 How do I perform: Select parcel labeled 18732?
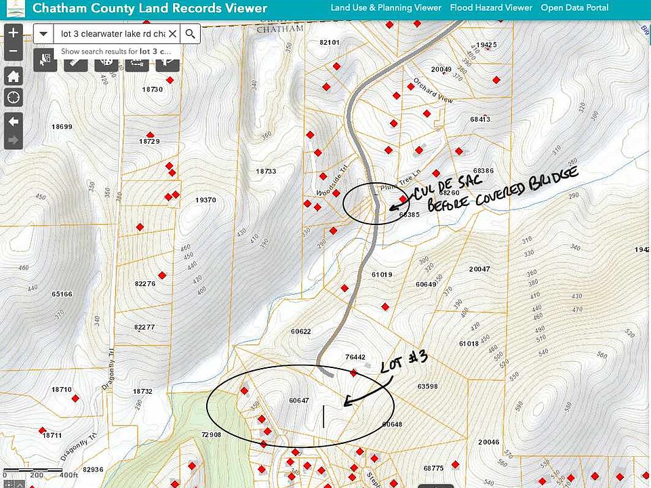pyautogui.click(x=142, y=391)
